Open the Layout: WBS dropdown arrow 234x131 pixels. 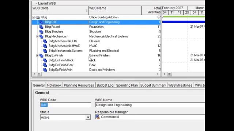coord(36,3)
